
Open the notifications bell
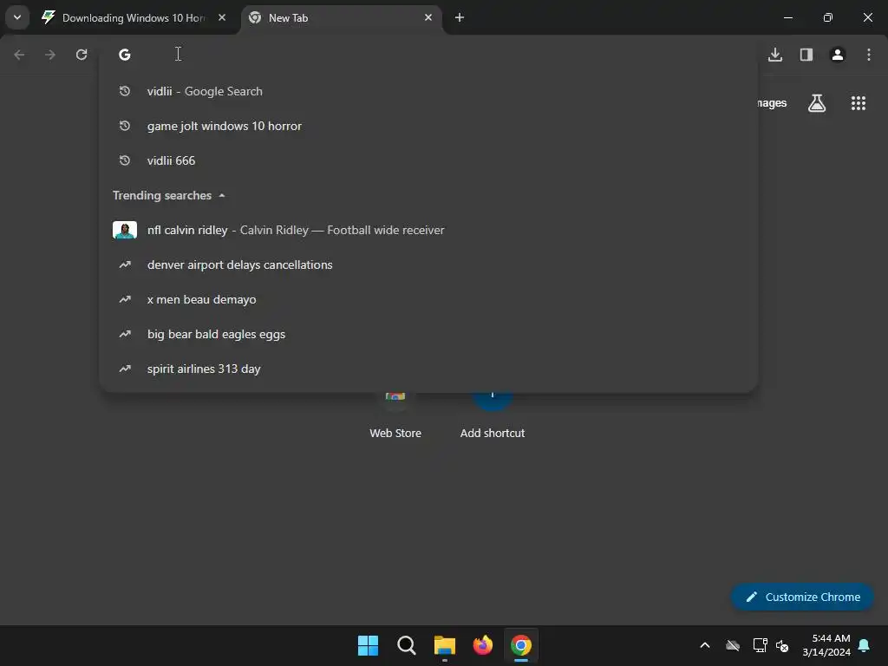coord(865,645)
